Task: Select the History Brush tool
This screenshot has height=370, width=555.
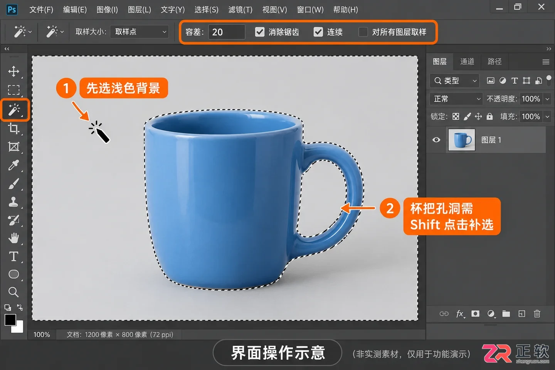Action: click(x=13, y=220)
